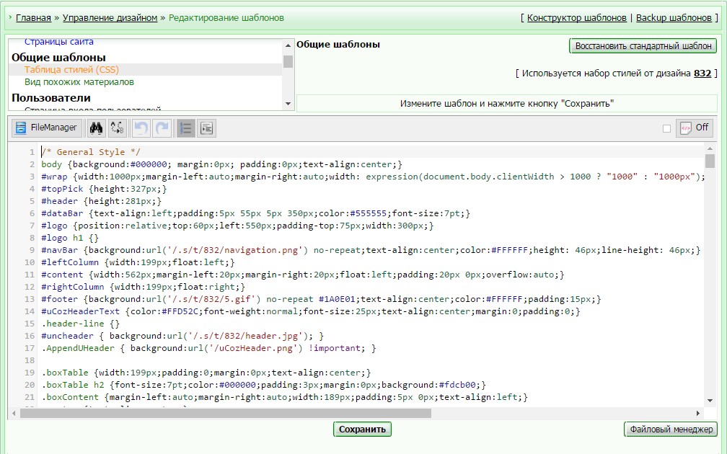Click the text wrap icon in toolbar
727x454 pixels.
click(206, 128)
